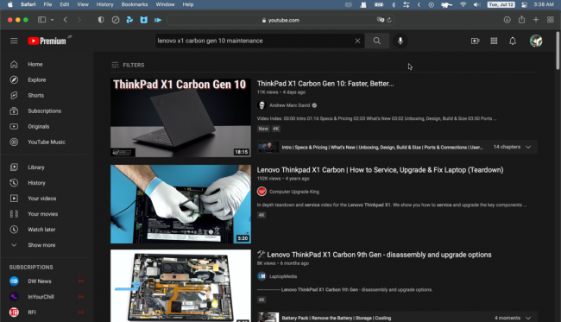Click the Safari share icon
Image resolution: width=561 pixels, height=322 pixels.
(521, 20)
